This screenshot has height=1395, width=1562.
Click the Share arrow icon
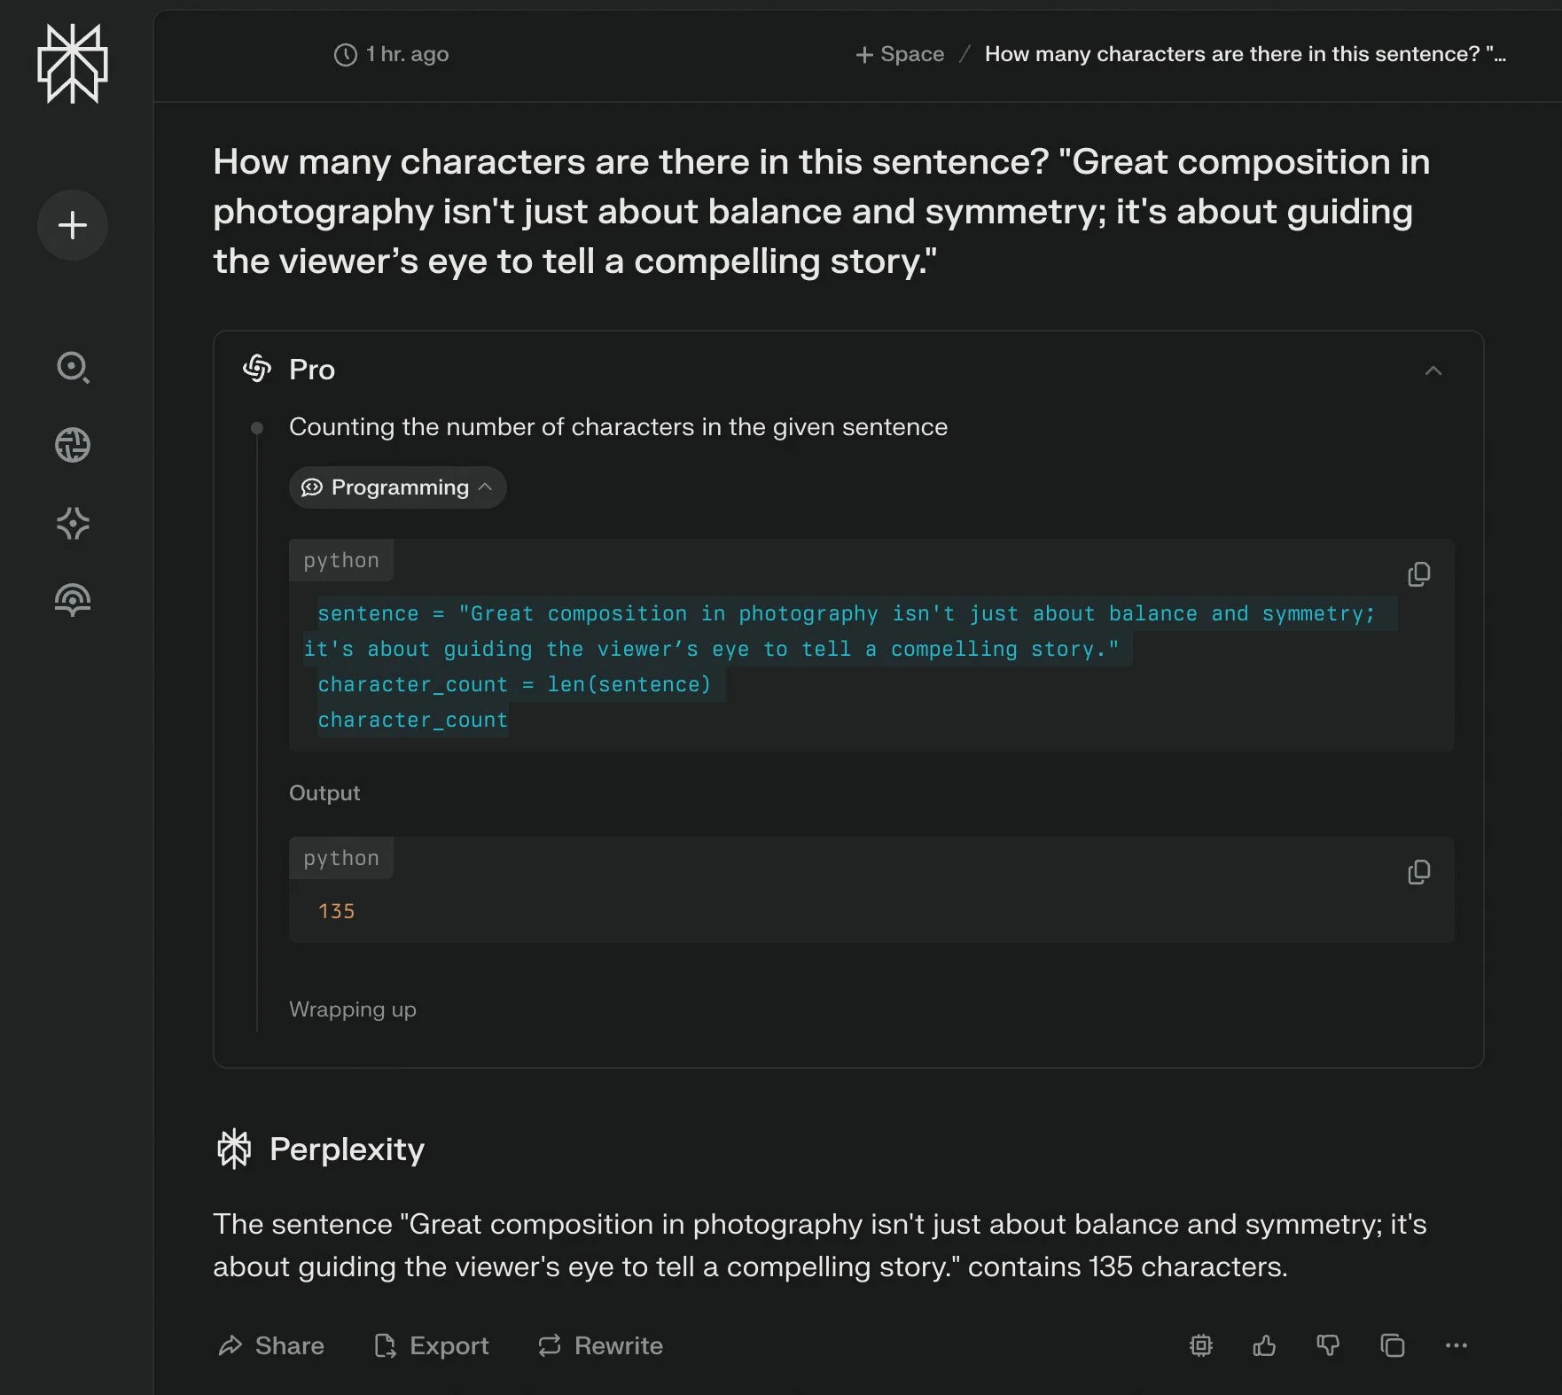point(230,1345)
